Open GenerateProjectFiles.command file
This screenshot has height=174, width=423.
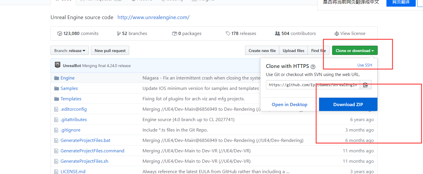[92, 151]
